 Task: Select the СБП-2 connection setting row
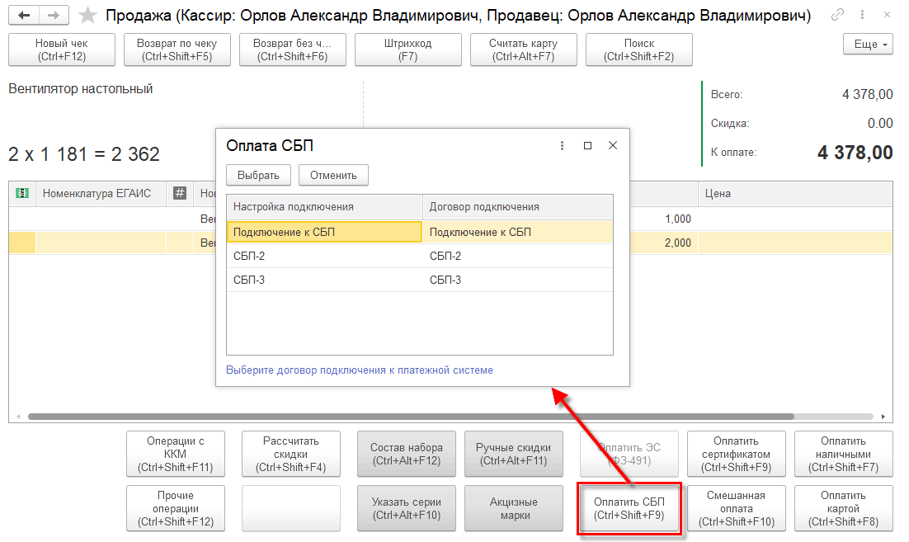pyautogui.click(x=324, y=256)
